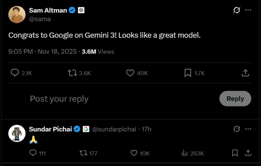Open Sam Altman's profile picture
This screenshot has height=166, width=261.
click(17, 15)
